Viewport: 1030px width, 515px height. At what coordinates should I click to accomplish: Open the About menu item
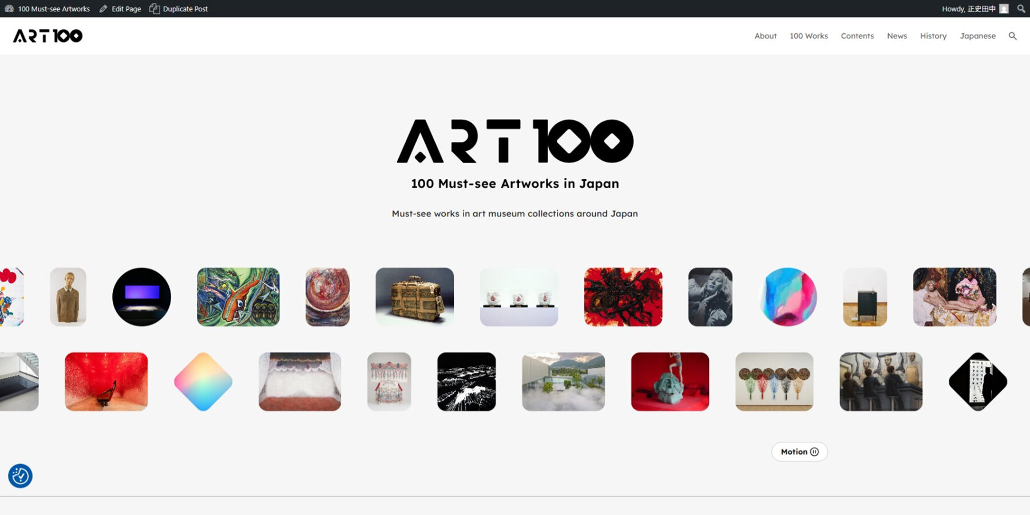click(x=765, y=36)
